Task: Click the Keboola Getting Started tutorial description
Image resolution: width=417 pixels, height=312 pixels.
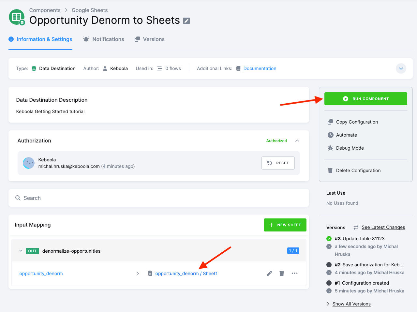Action: click(x=50, y=111)
